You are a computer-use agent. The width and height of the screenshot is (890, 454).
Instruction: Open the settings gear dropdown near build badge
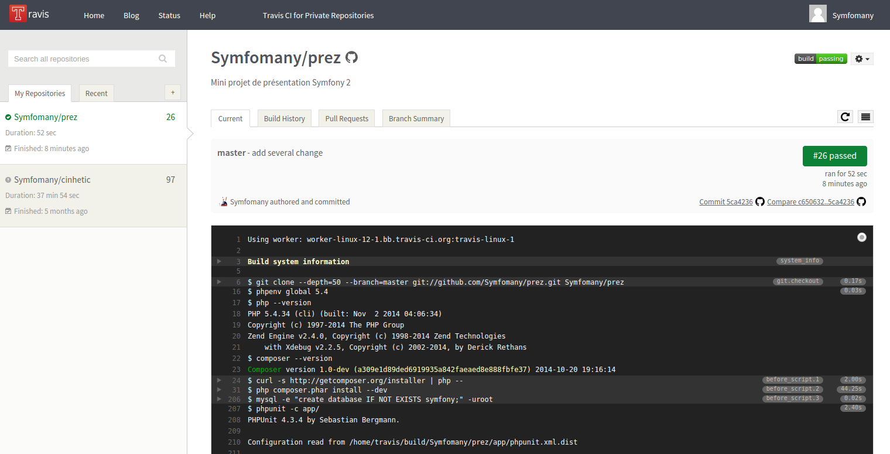click(x=862, y=59)
